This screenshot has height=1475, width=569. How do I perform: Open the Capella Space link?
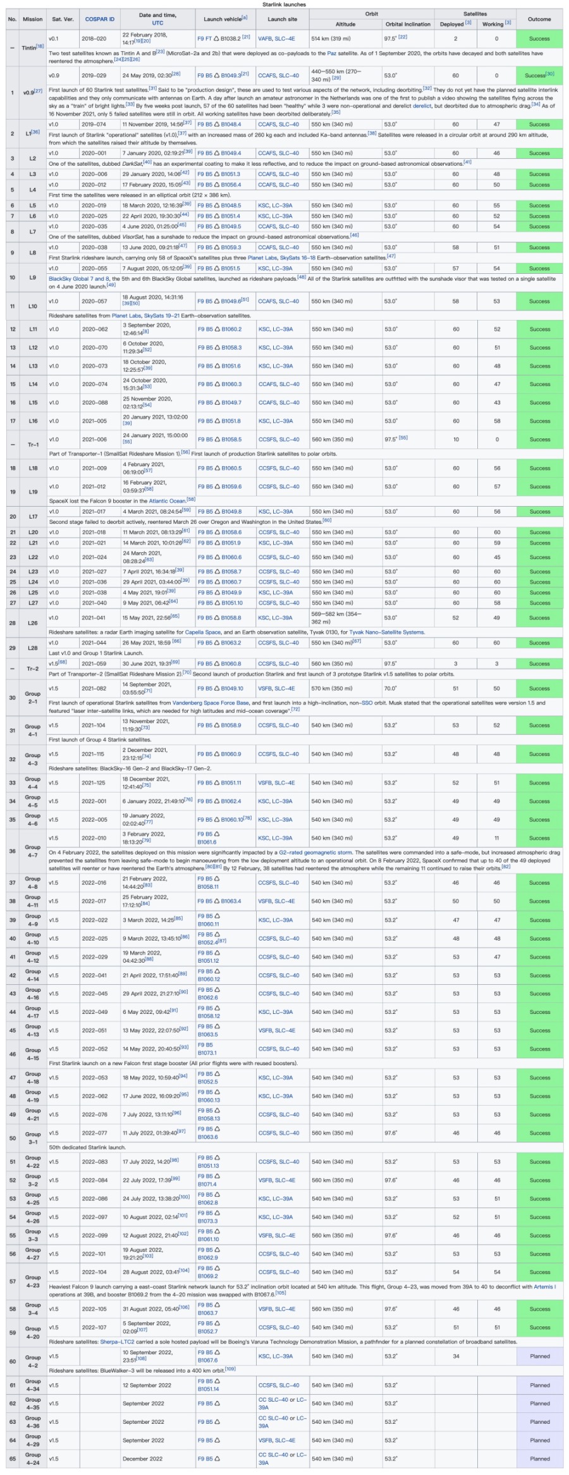pyautogui.click(x=204, y=632)
